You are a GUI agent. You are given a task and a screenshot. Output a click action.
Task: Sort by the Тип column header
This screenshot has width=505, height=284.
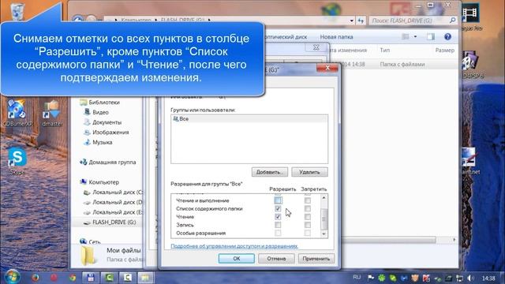(x=384, y=50)
